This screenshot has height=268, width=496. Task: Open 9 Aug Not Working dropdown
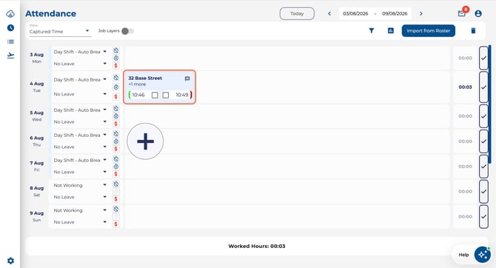point(80,210)
